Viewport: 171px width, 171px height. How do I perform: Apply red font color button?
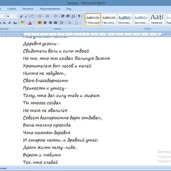point(30,23)
